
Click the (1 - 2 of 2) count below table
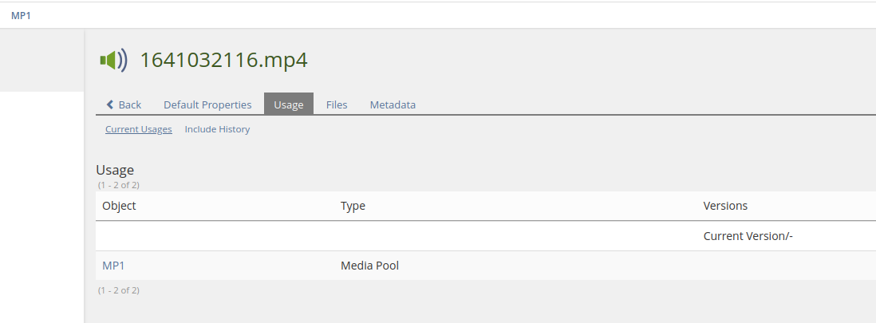(118, 290)
